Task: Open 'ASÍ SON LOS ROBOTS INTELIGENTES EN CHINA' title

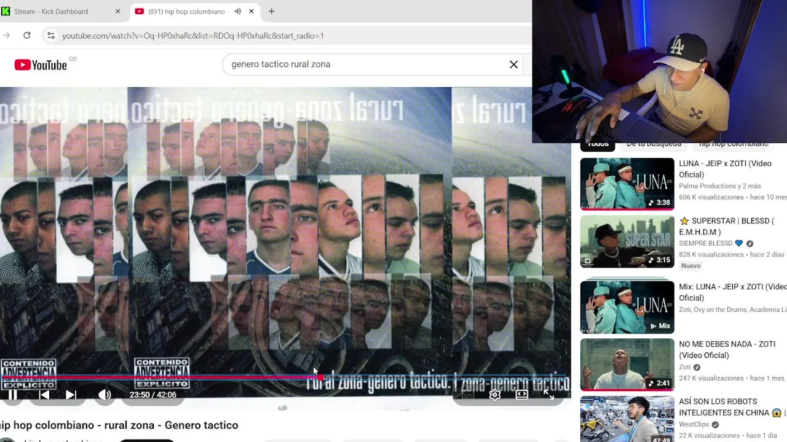Action: [730, 407]
